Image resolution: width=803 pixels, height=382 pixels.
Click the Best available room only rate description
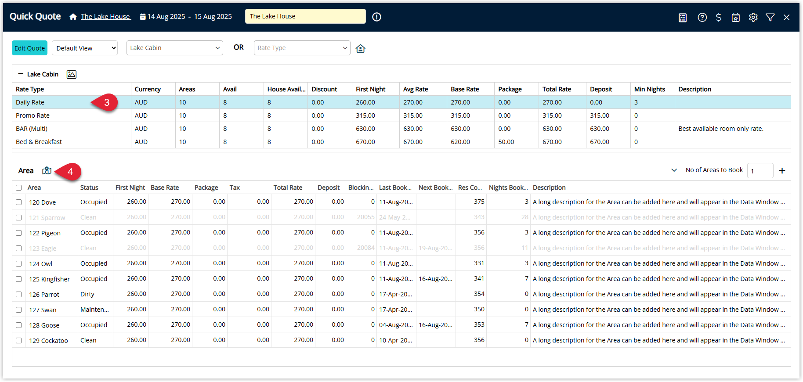[721, 129]
